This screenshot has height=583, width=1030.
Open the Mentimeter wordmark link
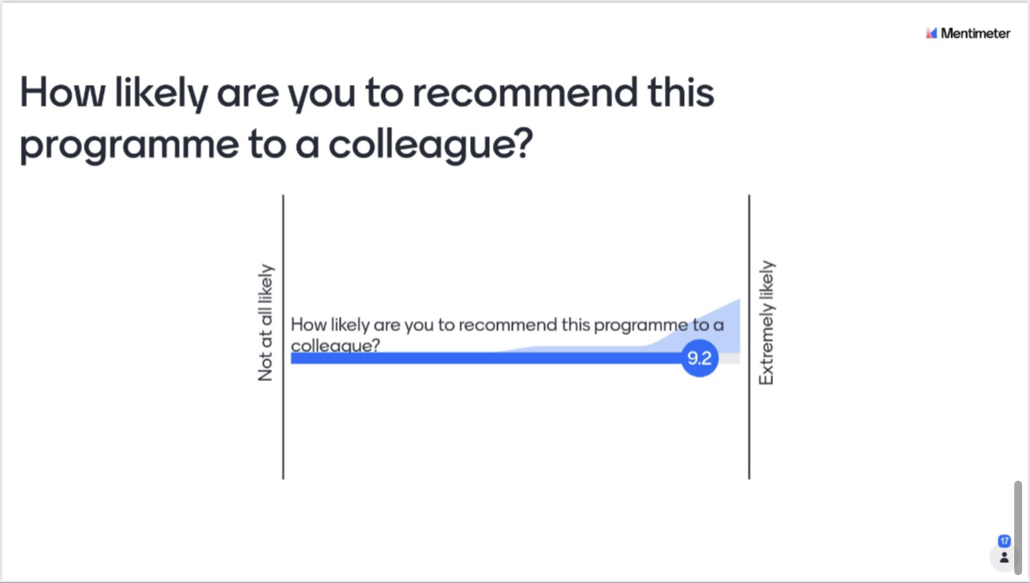[x=976, y=33]
